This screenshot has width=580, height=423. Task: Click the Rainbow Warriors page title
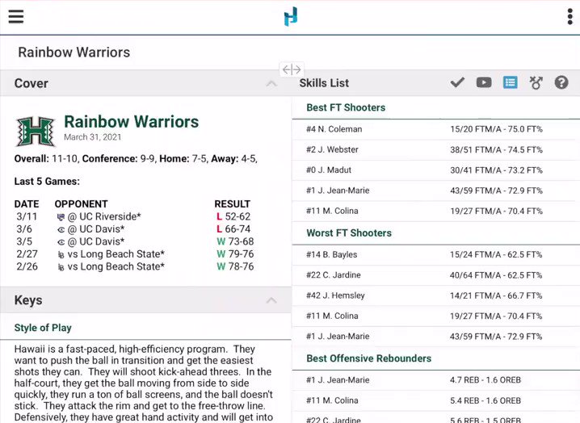[74, 52]
